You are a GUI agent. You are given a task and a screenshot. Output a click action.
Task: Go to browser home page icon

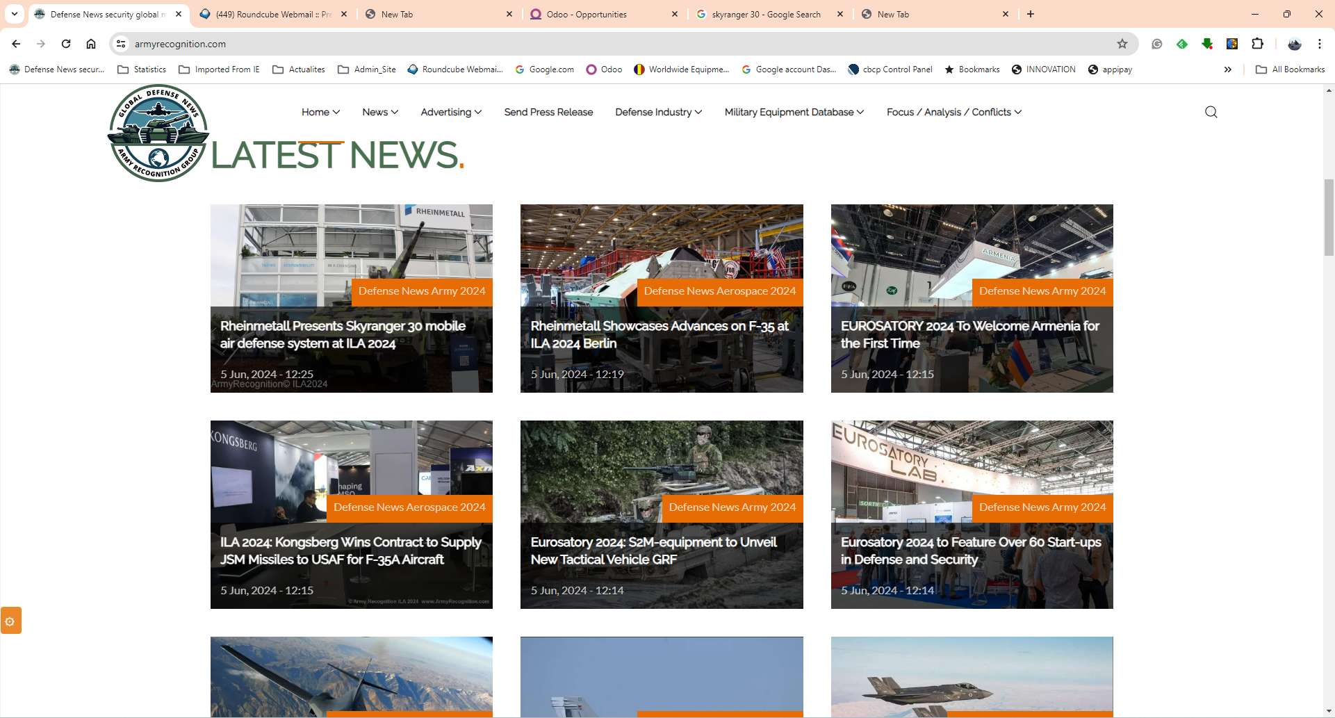click(x=91, y=44)
